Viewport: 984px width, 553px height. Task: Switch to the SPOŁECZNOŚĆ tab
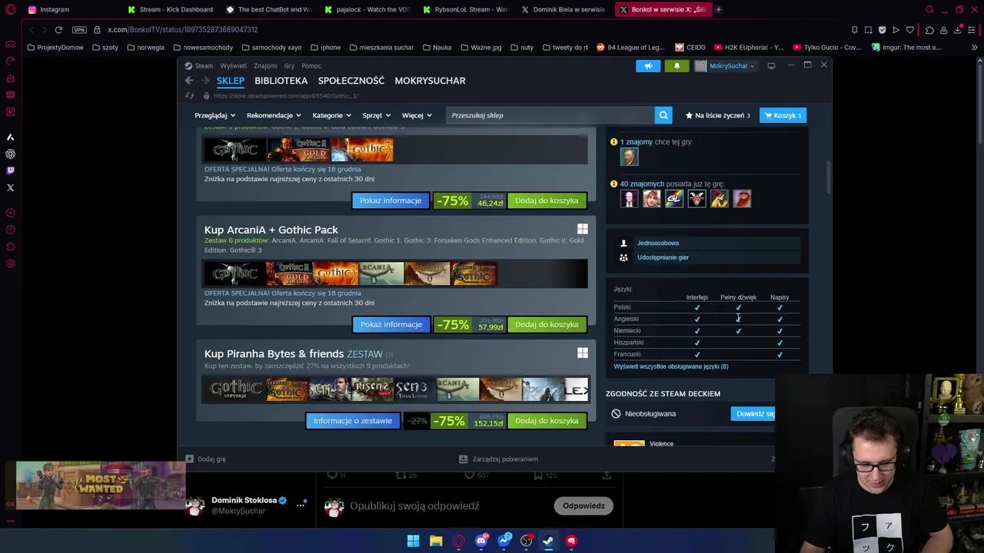tap(351, 81)
